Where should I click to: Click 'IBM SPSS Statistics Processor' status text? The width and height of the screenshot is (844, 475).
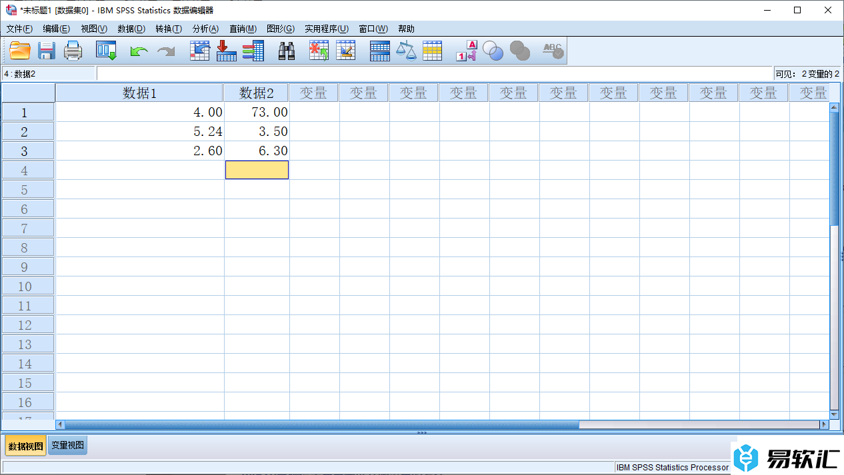tap(672, 468)
